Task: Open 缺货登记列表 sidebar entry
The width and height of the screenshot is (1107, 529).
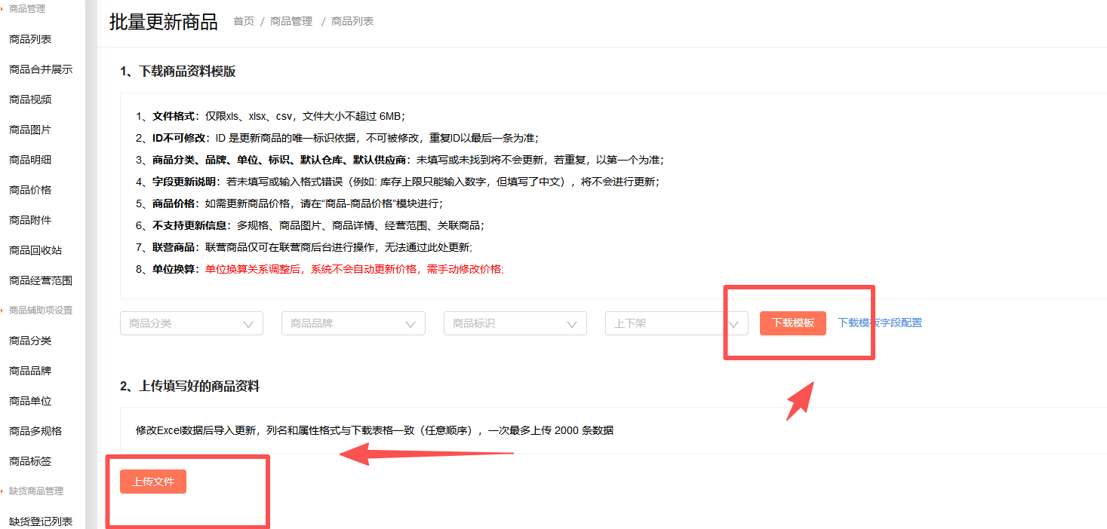Action: point(41,521)
